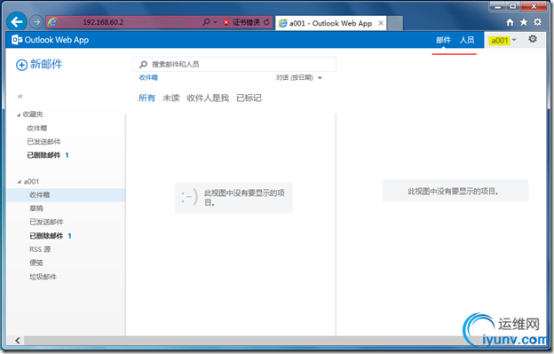Open the a001 user account dropdown
This screenshot has width=554, height=354.
[x=503, y=40]
